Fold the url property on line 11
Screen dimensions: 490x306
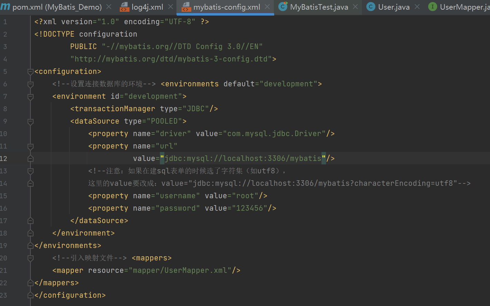[x=30, y=146]
